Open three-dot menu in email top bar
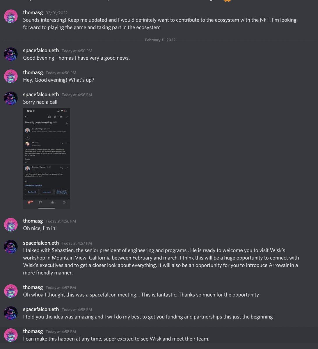Viewport: 318px width, 349px height. (67, 117)
